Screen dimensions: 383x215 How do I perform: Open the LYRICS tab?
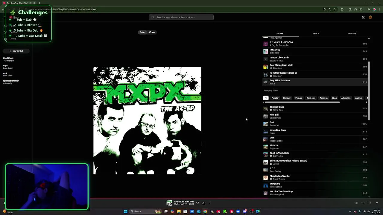316,34
